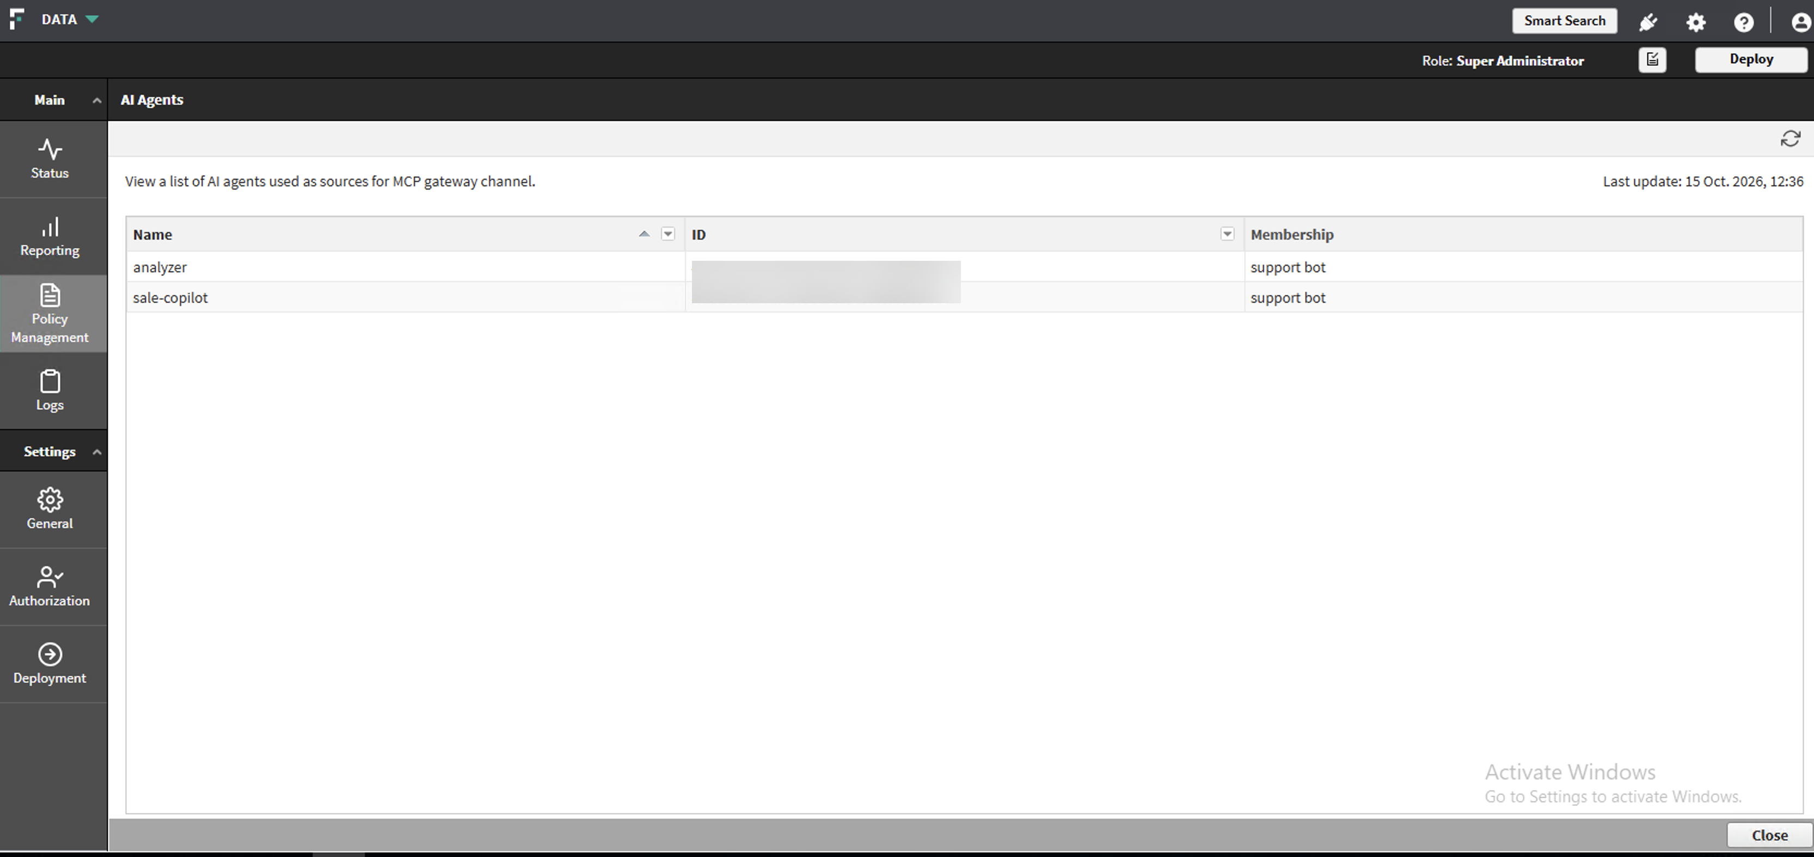Screen dimensions: 1814x857
Task: Open the gear settings icon in top bar
Action: [1696, 22]
